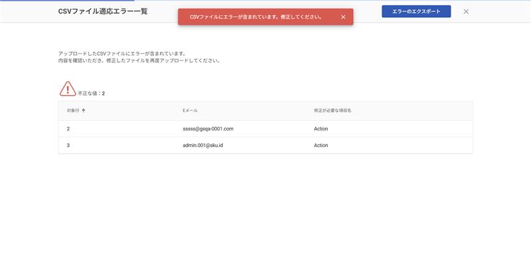Click the CSVファイル適応エラー一覧 title

(x=103, y=11)
